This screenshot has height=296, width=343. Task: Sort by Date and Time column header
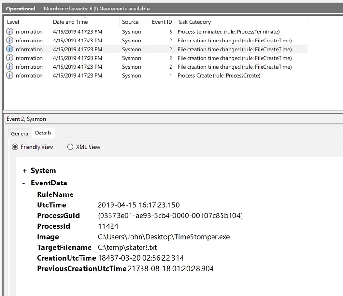(x=70, y=22)
